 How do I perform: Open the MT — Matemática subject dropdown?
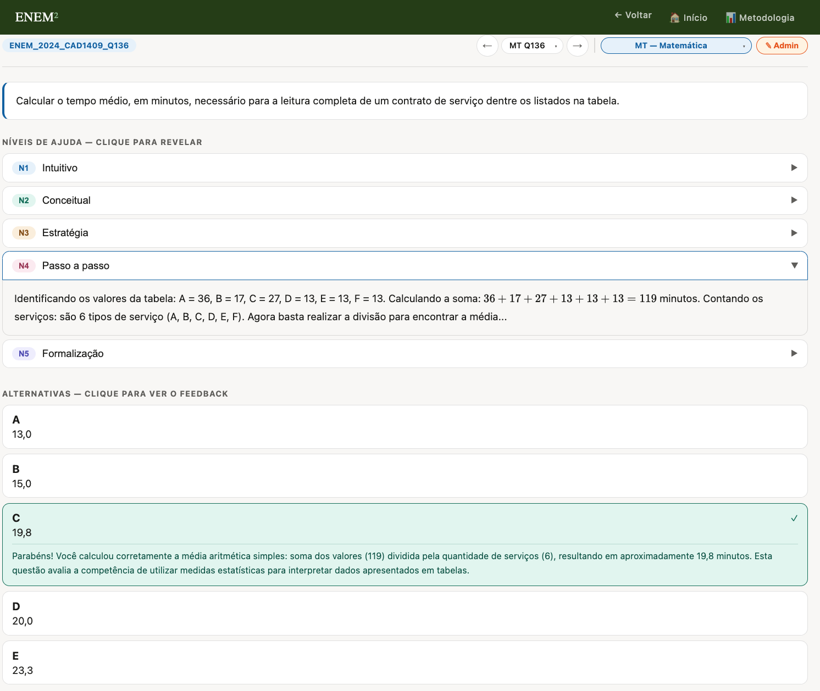point(676,46)
